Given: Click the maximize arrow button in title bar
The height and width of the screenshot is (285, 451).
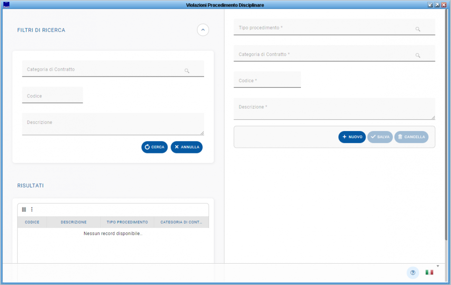Looking at the screenshot, I should point(437,5).
